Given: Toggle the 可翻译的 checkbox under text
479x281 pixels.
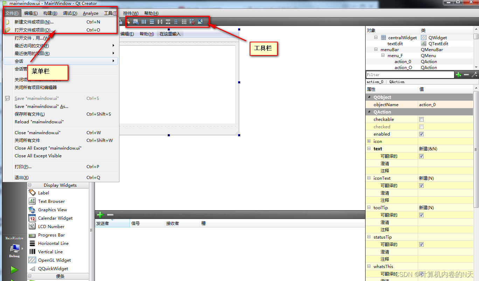Looking at the screenshot, I should (x=421, y=156).
